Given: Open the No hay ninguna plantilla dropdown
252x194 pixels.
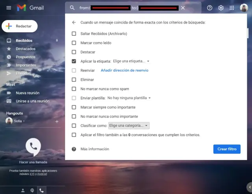Looking at the screenshot, I should tap(129, 98).
